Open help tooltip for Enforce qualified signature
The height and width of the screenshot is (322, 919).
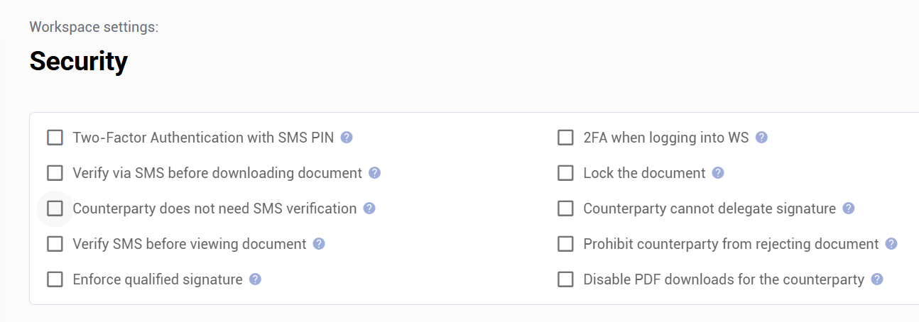[x=256, y=279]
